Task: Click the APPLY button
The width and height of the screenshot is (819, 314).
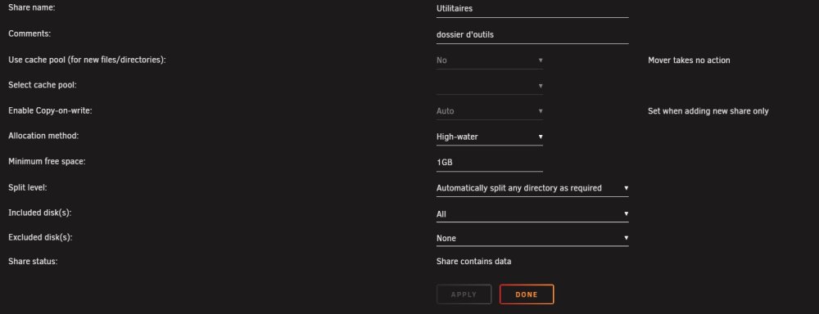Action: 464,294
